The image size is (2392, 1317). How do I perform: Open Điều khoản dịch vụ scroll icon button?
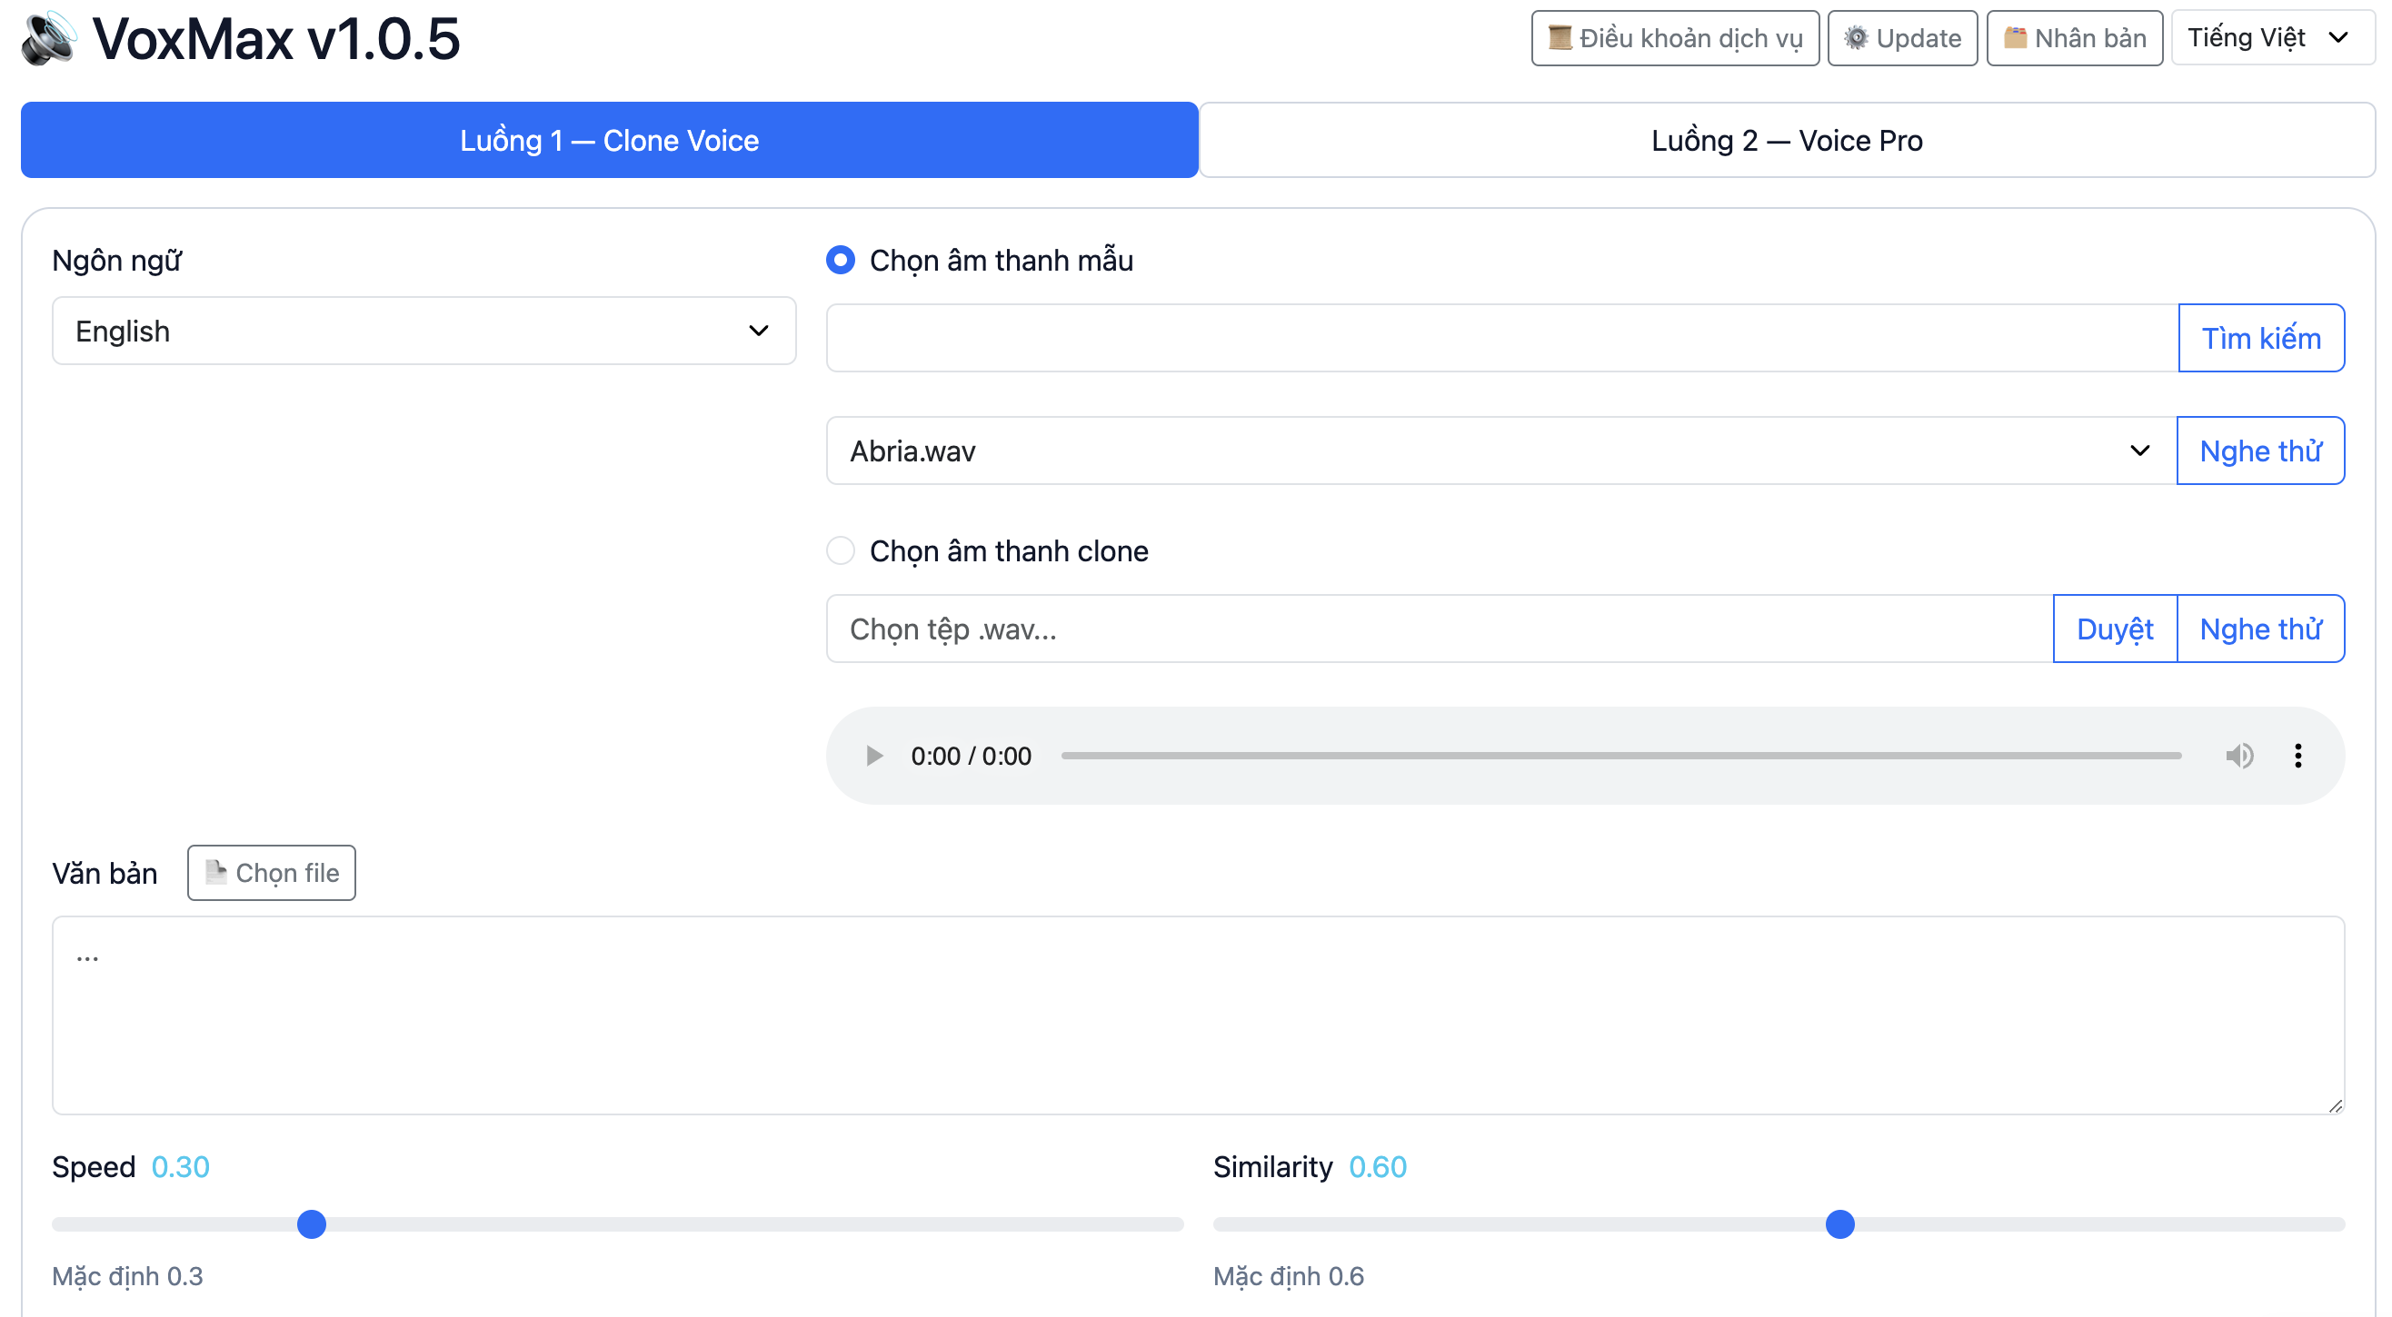[x=1674, y=38]
